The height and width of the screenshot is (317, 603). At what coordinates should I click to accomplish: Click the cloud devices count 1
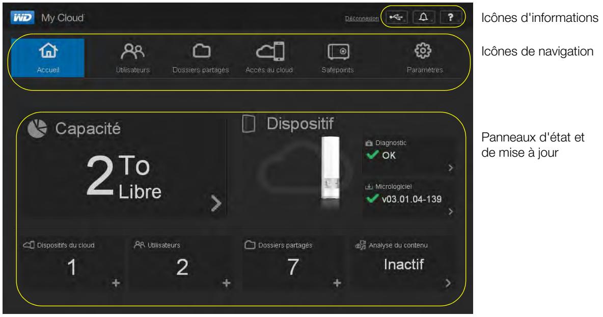coord(71,267)
